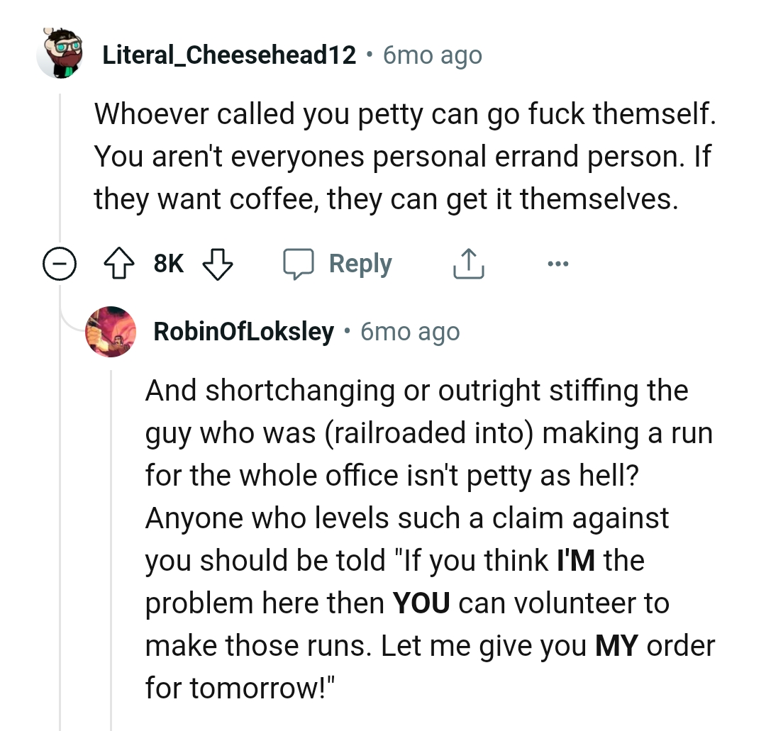This screenshot has height=731, width=766.
Task: Downvote Literal_Cheesehead12's comment
Action: (x=218, y=263)
